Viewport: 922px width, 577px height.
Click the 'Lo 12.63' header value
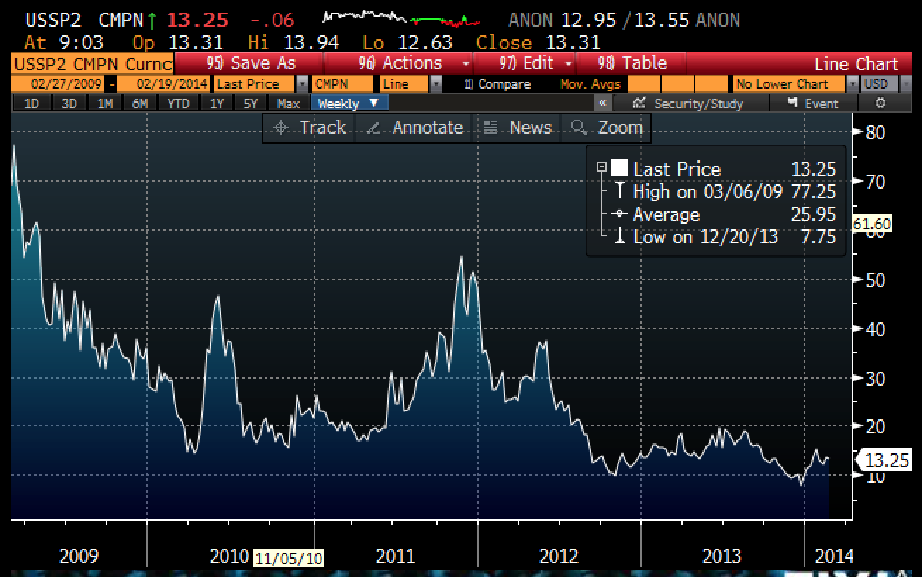coord(408,42)
